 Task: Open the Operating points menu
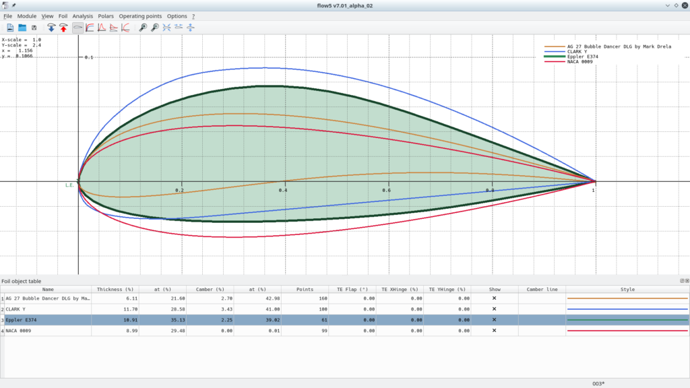coord(140,15)
